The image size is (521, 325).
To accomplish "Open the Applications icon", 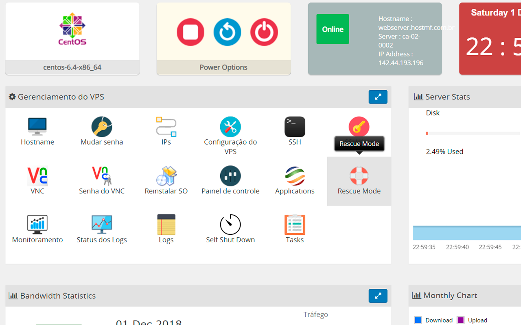I will [x=295, y=176].
